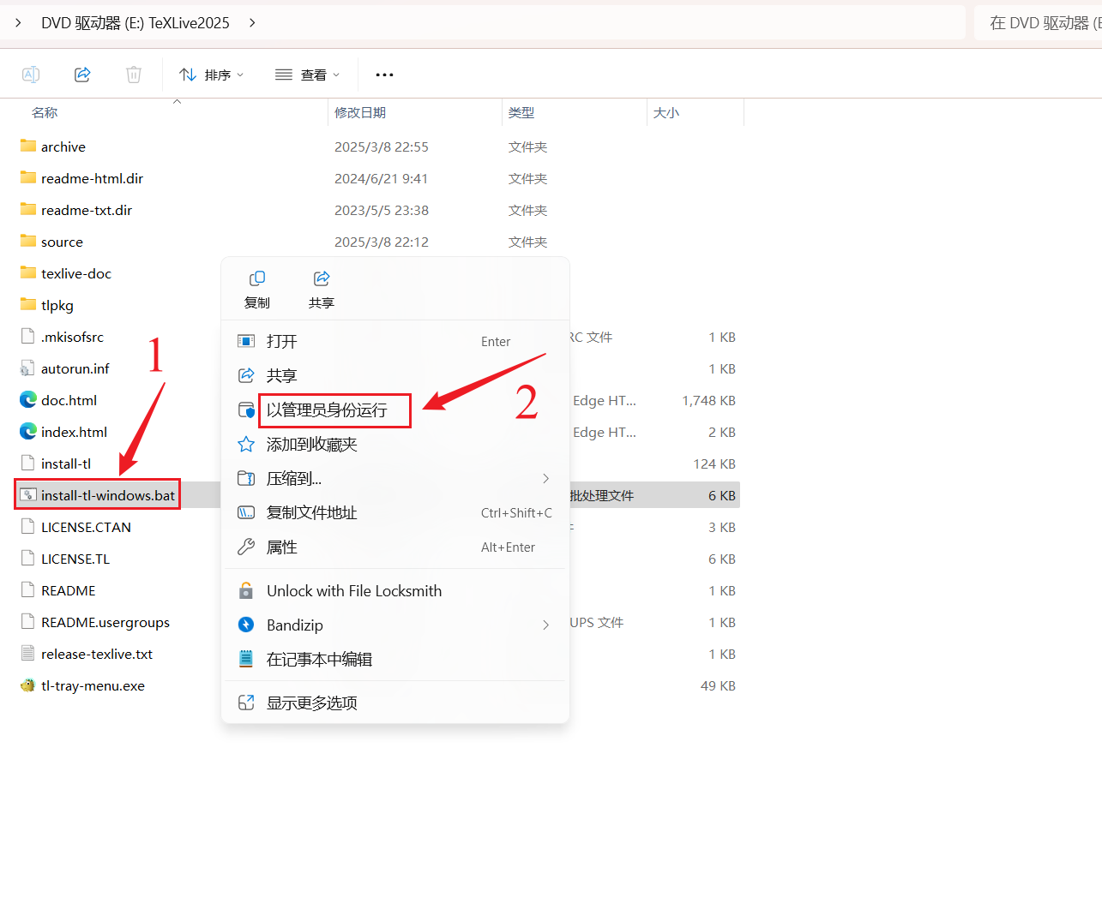Select the README.usergroups file
The image size is (1102, 903).
click(x=105, y=622)
